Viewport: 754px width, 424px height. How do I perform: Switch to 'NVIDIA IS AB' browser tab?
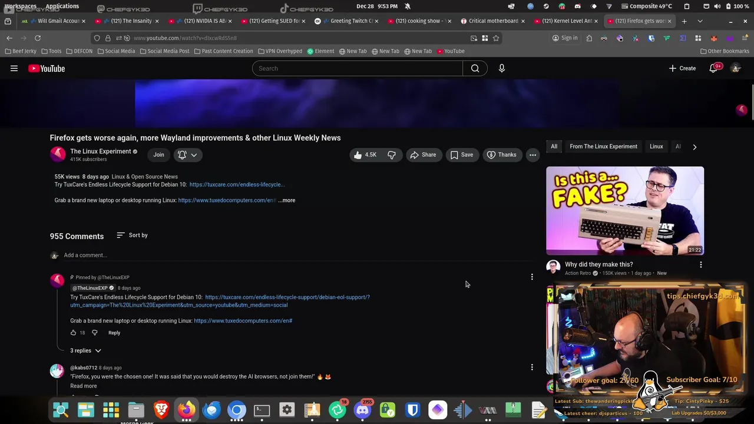coord(200,21)
